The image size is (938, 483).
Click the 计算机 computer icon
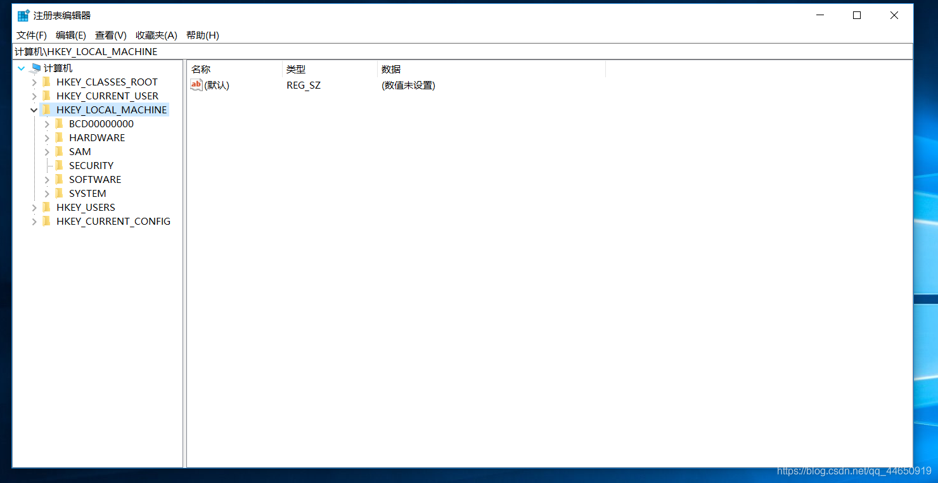35,68
